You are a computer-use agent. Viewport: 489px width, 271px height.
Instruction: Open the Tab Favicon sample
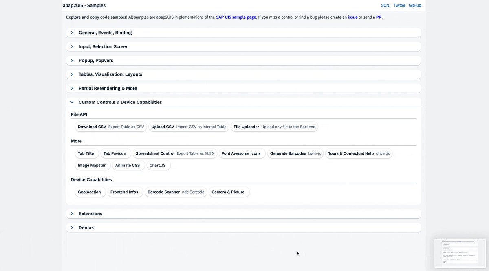pyautogui.click(x=116, y=153)
